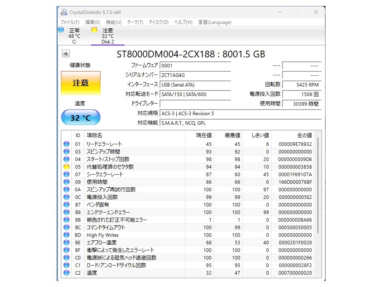
Task: Go to previous disk with left arrow button
Action: tap(66, 53)
